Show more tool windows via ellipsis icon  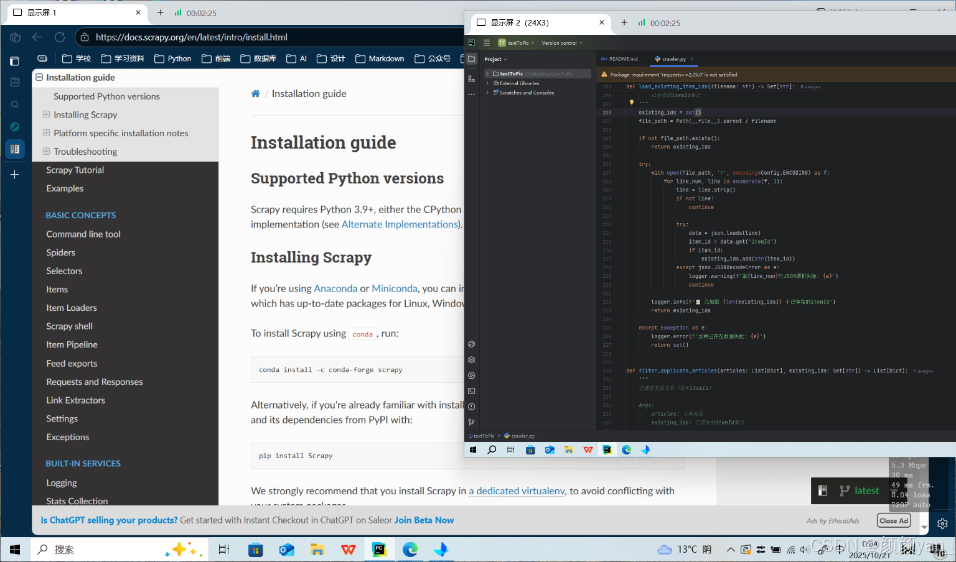pos(471,94)
